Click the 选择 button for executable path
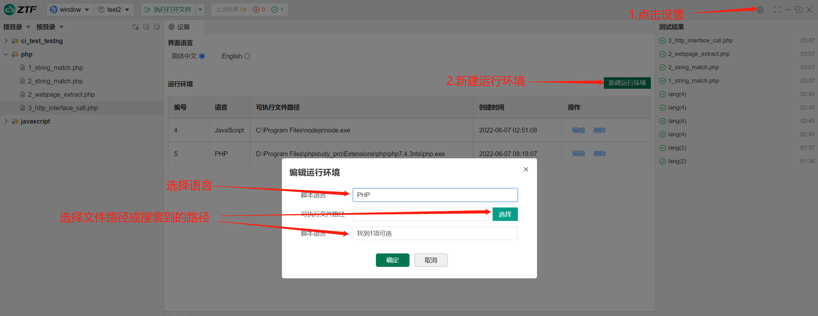The width and height of the screenshot is (818, 316). (505, 214)
